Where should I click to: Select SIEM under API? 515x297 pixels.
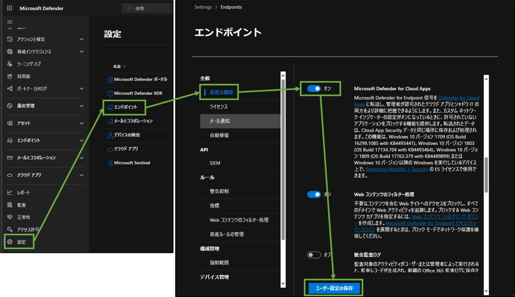[215, 163]
